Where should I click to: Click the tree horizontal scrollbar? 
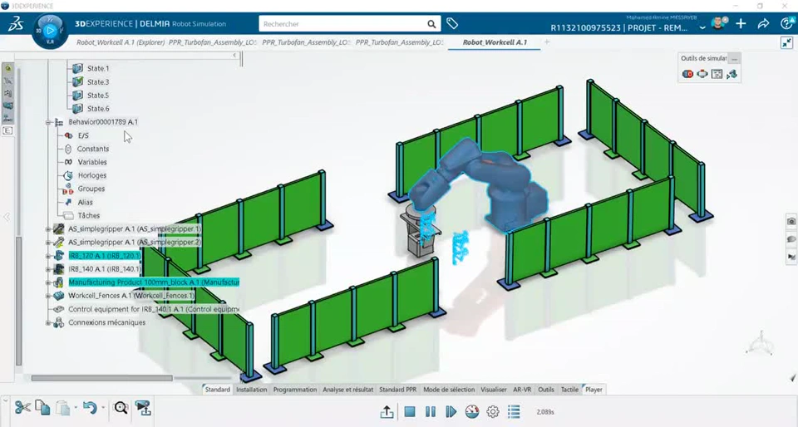[101, 378]
